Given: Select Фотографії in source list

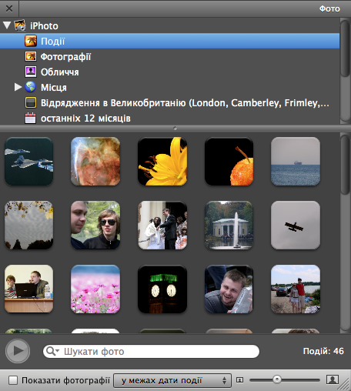Looking at the screenshot, I should (x=169, y=56).
